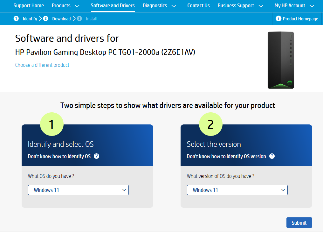Screen dimensions: 323x232
Task: Click the step 1 circle badge
Action: tap(52, 124)
